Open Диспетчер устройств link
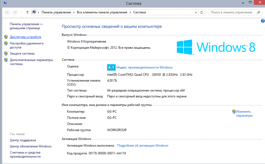 click(x=26, y=37)
